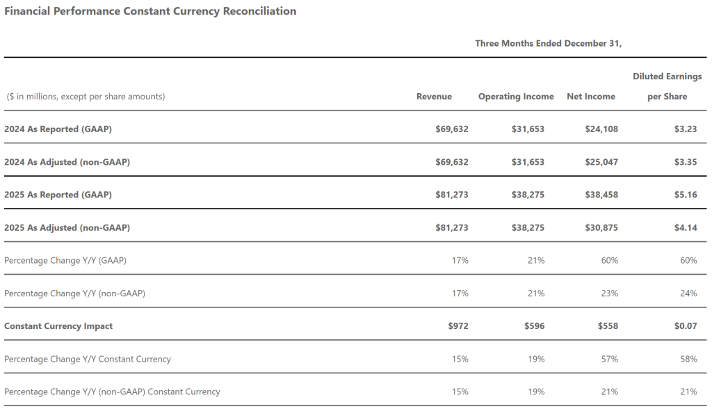This screenshot has width=712, height=411.
Task: Click the 2025 As Reported (GAAP) row label
Action: 58,195
